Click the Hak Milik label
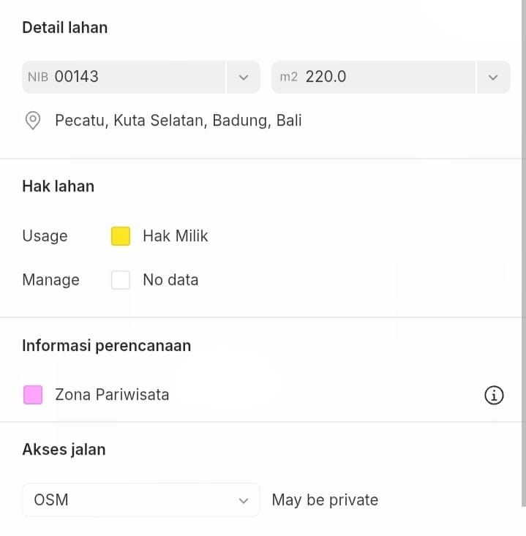The image size is (526, 536). (x=175, y=236)
